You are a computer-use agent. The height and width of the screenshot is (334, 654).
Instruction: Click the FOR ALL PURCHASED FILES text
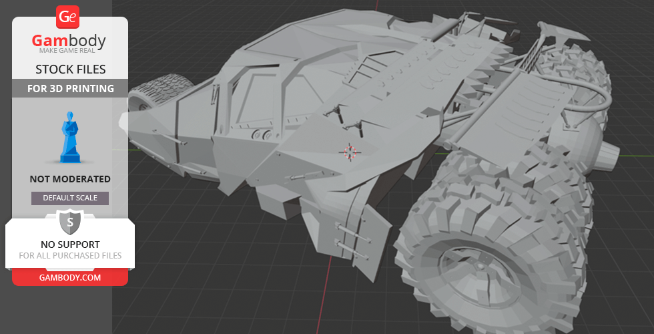70,255
